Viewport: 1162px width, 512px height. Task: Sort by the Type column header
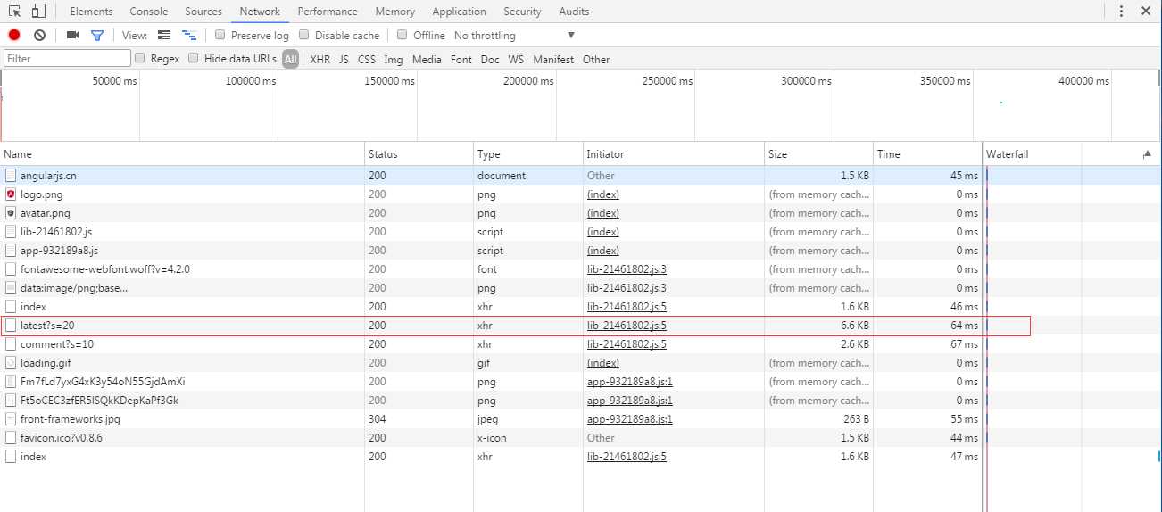tap(528, 154)
